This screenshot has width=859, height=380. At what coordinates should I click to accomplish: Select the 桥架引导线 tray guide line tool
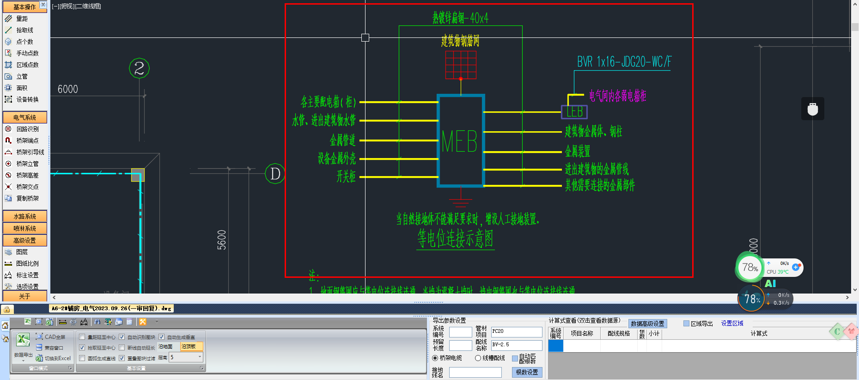click(25, 152)
